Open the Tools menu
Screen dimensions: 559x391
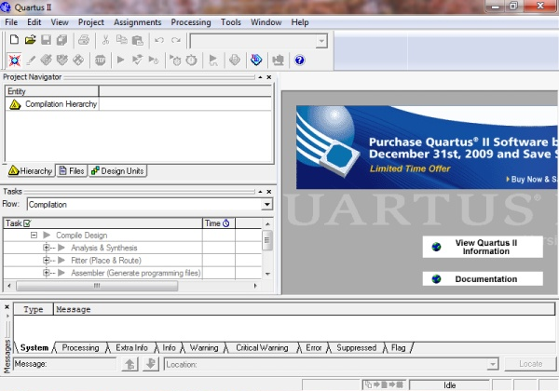pyautogui.click(x=231, y=22)
